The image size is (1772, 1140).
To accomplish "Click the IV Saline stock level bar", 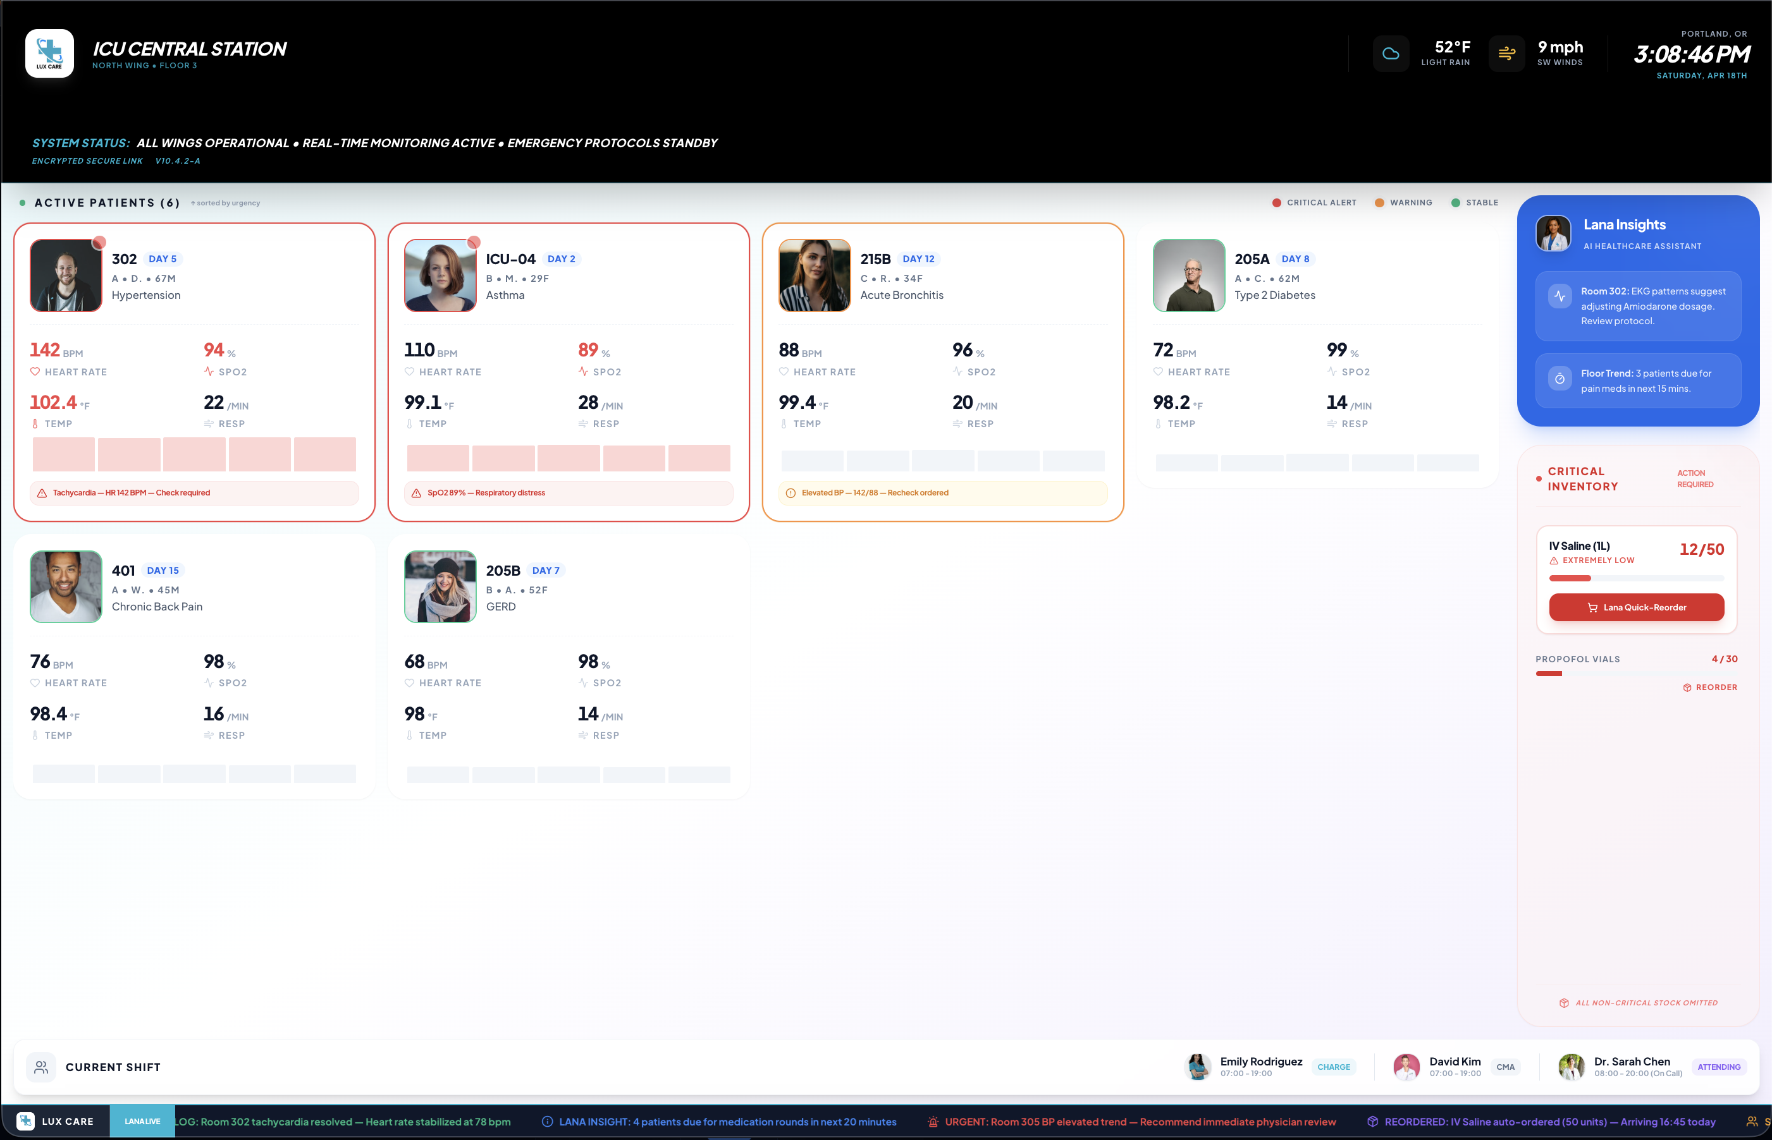I will point(1637,578).
